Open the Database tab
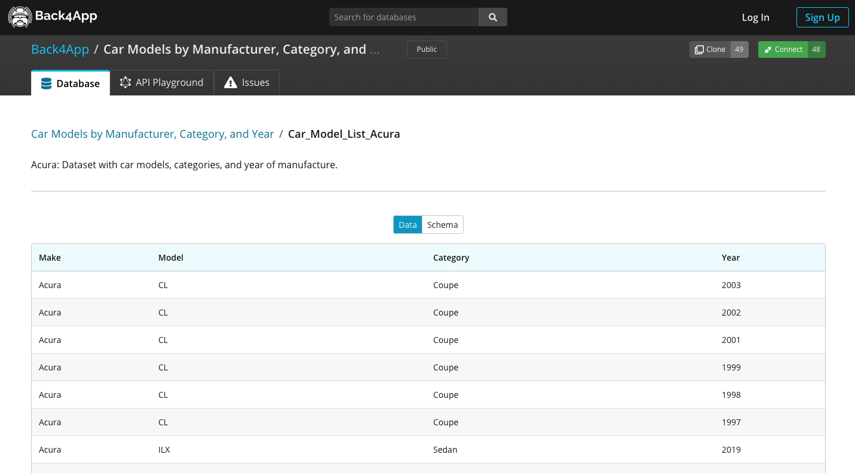 point(71,83)
